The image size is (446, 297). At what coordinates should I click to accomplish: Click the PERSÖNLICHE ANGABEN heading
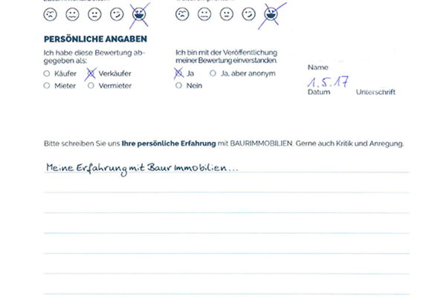(94, 39)
